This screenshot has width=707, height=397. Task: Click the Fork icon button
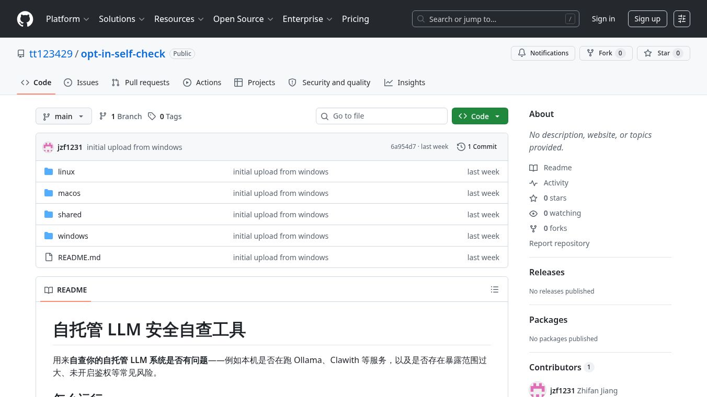click(590, 53)
